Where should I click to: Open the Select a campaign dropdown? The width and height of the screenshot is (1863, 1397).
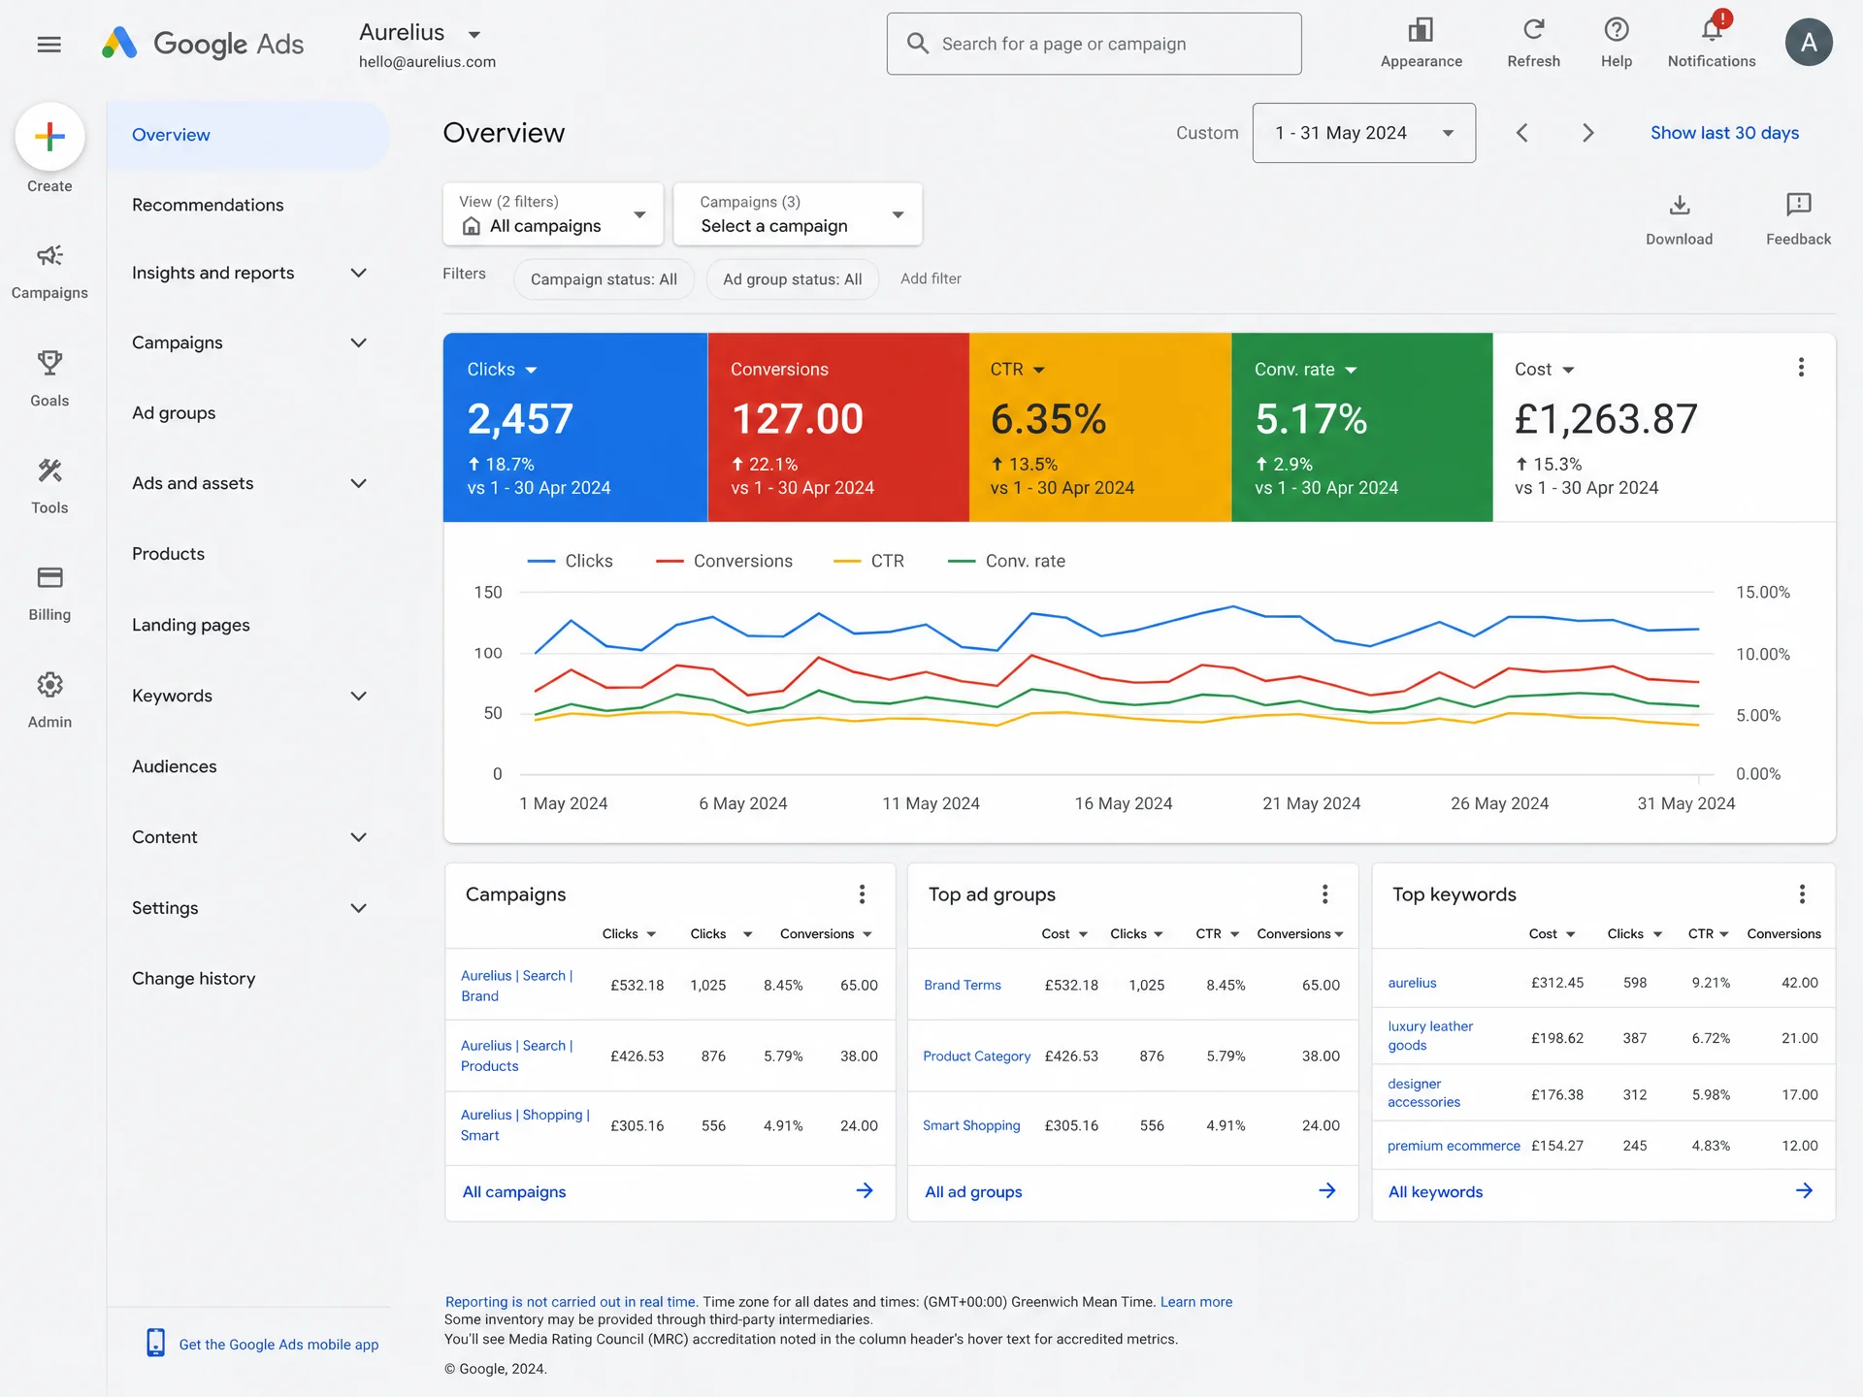798,214
